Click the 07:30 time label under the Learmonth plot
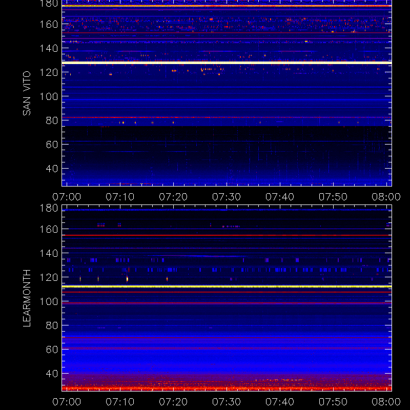410x410 pixels. click(x=227, y=402)
